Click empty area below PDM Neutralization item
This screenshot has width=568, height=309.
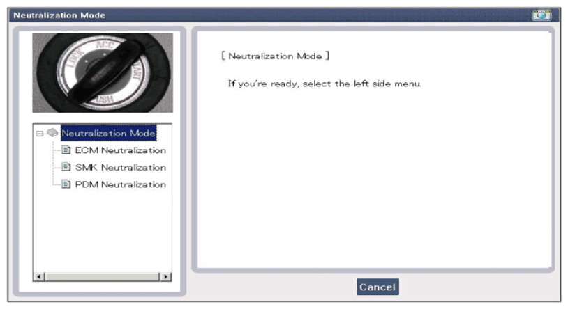click(x=102, y=230)
